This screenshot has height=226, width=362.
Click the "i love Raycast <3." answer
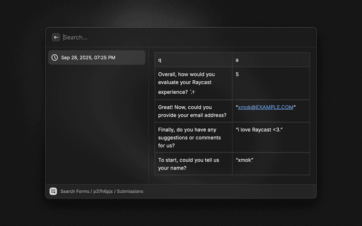pyautogui.click(x=259, y=129)
